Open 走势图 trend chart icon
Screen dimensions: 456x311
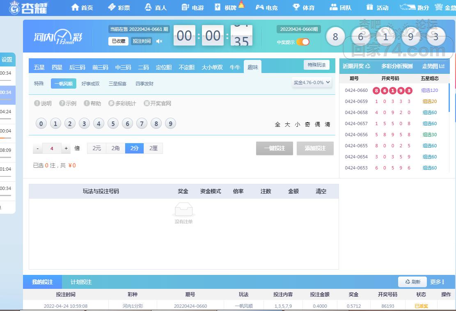tap(442, 66)
